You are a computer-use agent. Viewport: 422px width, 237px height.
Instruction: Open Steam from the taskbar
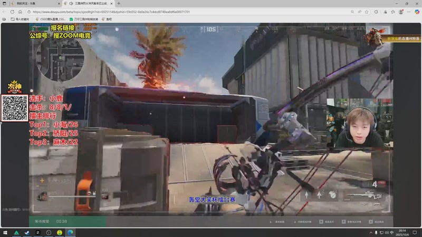[x=27, y=232]
